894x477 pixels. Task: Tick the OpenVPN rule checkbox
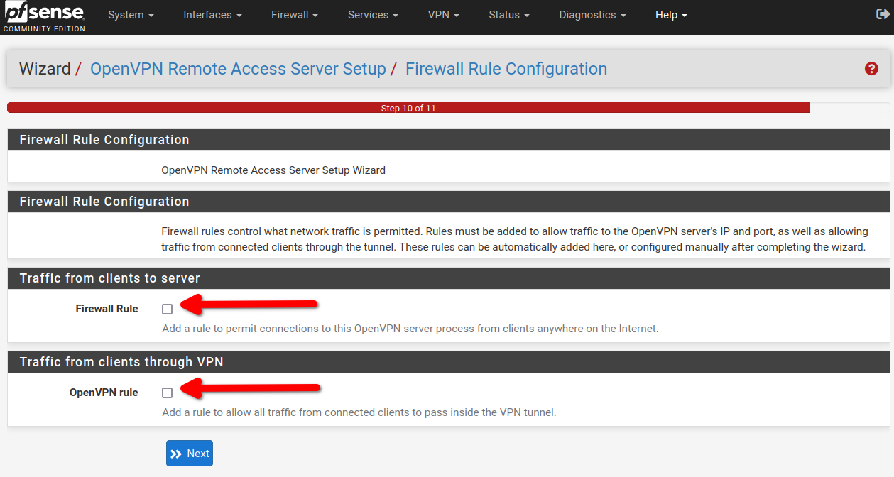[x=168, y=393]
